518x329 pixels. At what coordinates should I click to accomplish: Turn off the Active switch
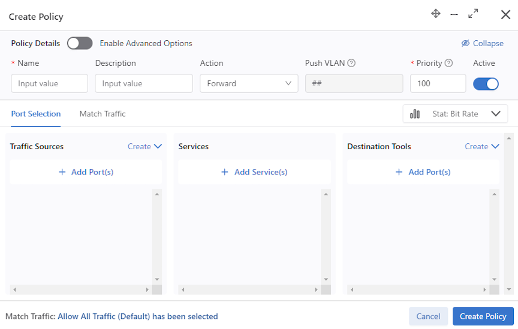[x=486, y=84]
